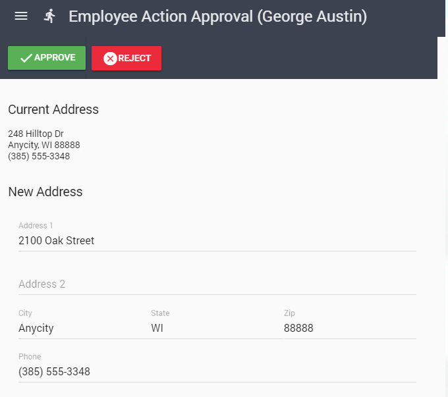Screen dimensions: 448x397
Task: Click the current street line 248 Hilltop Dr
Action: [36, 134]
